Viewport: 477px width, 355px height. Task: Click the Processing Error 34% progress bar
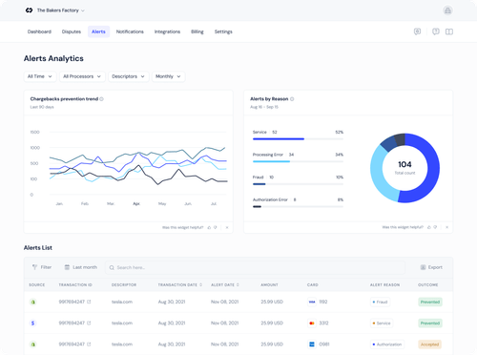click(x=298, y=161)
